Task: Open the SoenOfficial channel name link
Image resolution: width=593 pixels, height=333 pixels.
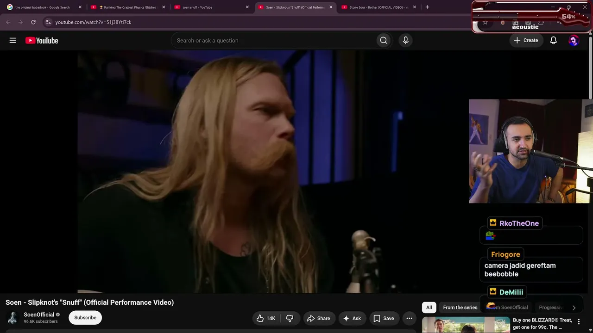Action: [39, 314]
